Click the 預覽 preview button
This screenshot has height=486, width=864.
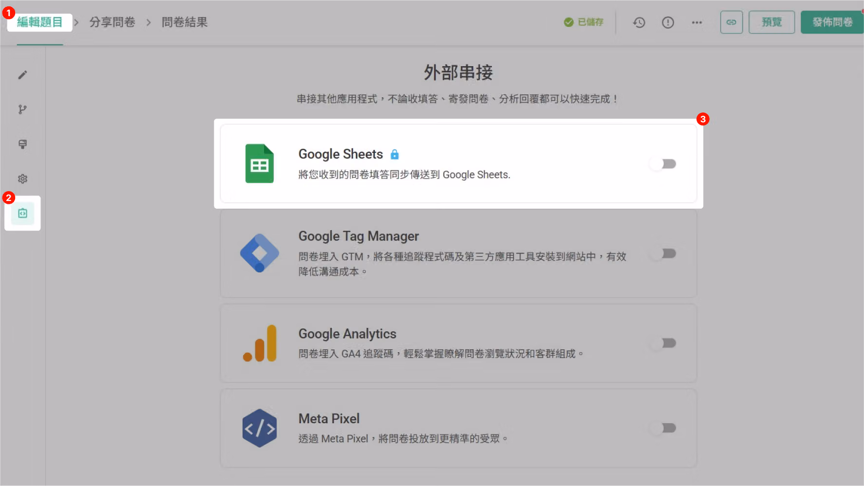pyautogui.click(x=771, y=22)
